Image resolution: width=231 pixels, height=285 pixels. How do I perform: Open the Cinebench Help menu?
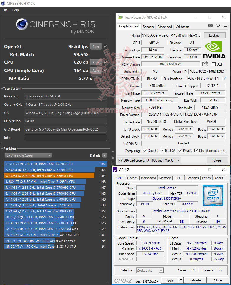click(x=15, y=10)
